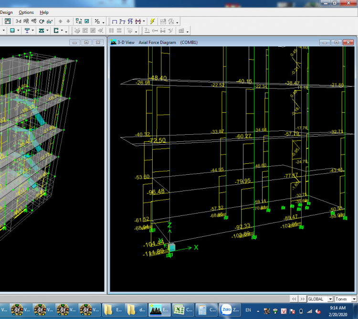Screen dimensions: 358x319
Task: Click the grayed two vertical bars icon
Action: pyautogui.click(x=111, y=31)
